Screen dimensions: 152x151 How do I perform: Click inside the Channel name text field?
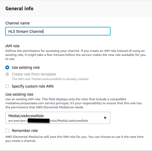click(58, 31)
